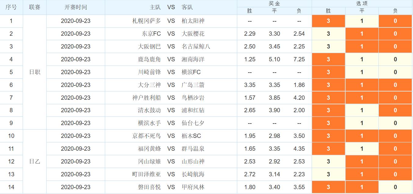Toggle lose option 0 for match 3
Image resolution: width=413 pixels, height=194 pixels.
[x=395, y=47]
